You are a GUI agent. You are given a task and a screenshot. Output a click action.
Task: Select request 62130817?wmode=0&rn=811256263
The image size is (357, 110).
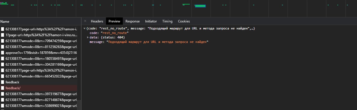coord(39,47)
